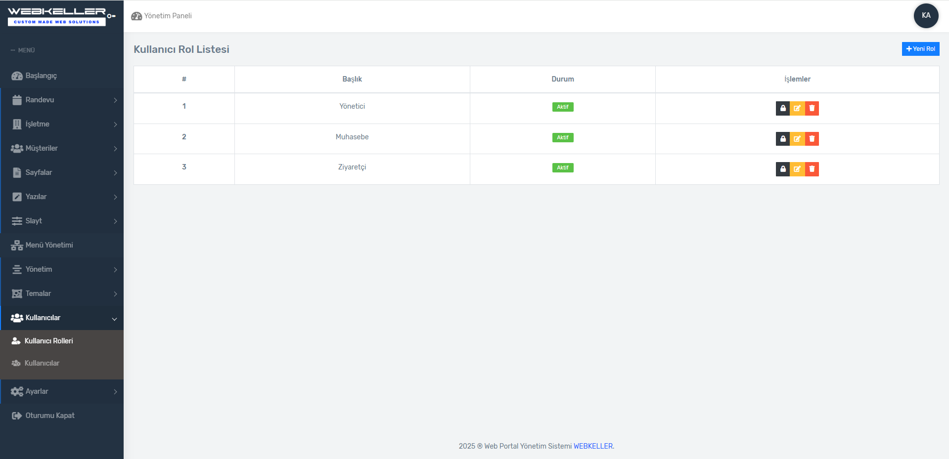The height and width of the screenshot is (459, 949).
Task: Click the edit icon for Muhasebe role
Action: 797,139
